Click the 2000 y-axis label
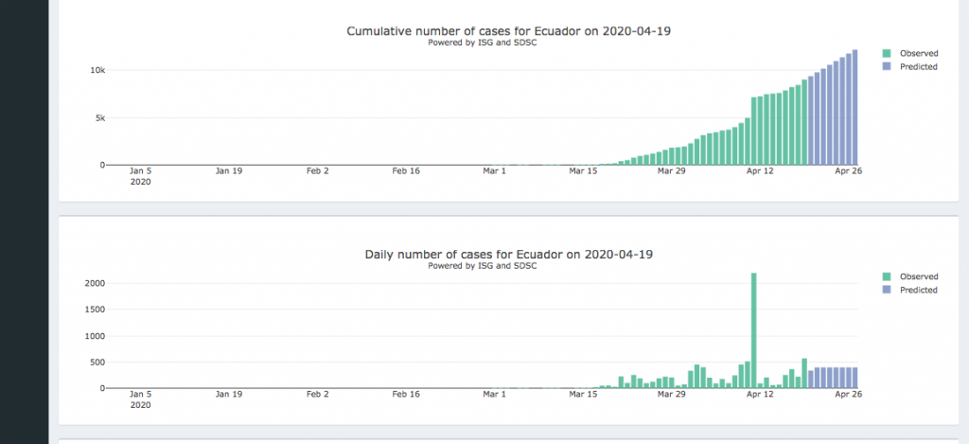 [x=94, y=283]
